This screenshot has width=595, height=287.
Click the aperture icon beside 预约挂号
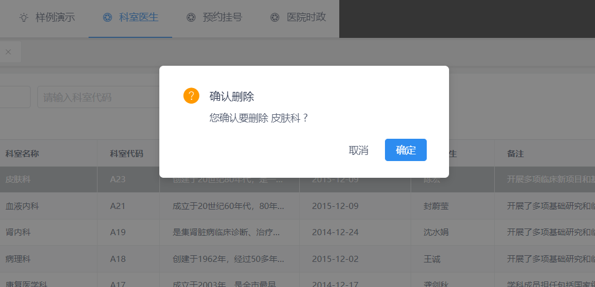pyautogui.click(x=191, y=17)
